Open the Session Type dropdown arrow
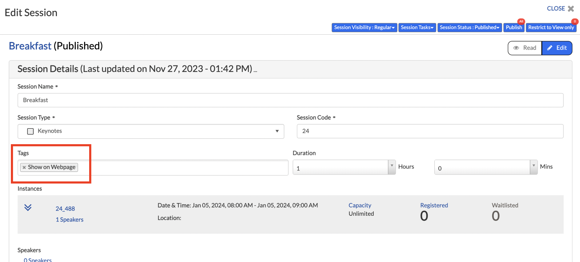Image resolution: width=580 pixels, height=262 pixels. 277,131
